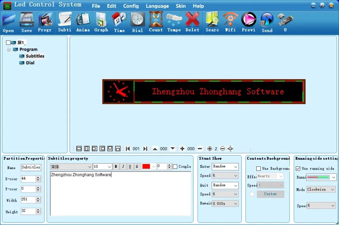Collapse the Program tree node
This screenshot has height=225, width=339.
click(x=9, y=50)
